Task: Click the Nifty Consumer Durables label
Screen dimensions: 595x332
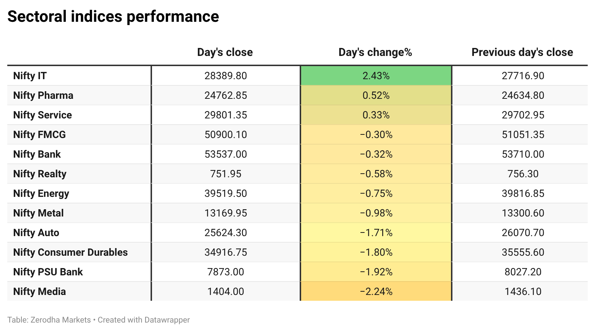Action: (x=71, y=252)
